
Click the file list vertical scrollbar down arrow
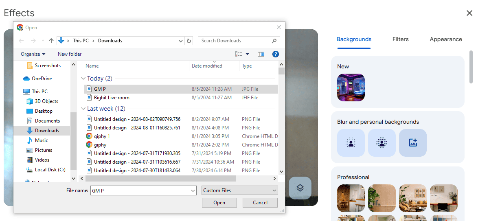point(281,172)
